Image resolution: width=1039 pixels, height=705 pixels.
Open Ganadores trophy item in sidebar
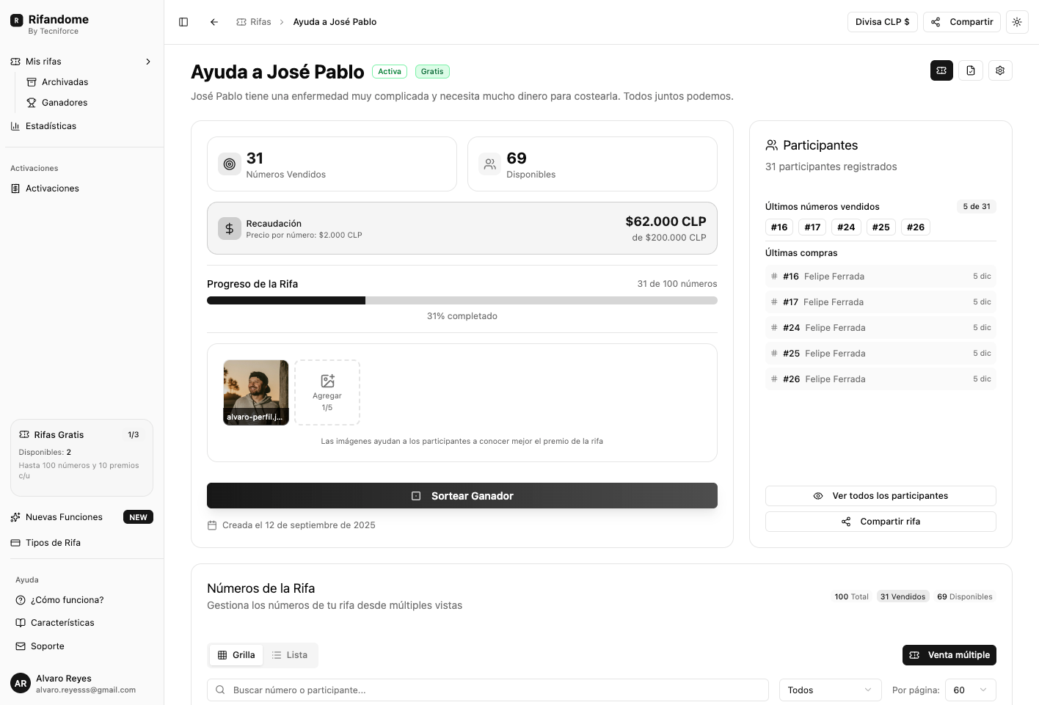[x=64, y=103]
